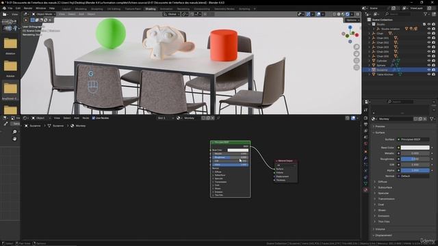The image size is (438, 246).
Task: Click the pan (hand) viewport navigation icon
Action: 357,53
